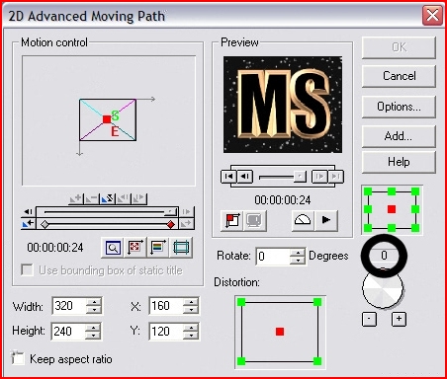Click the remove keyframe icon above the timeline
447x379 pixels.
[91, 198]
